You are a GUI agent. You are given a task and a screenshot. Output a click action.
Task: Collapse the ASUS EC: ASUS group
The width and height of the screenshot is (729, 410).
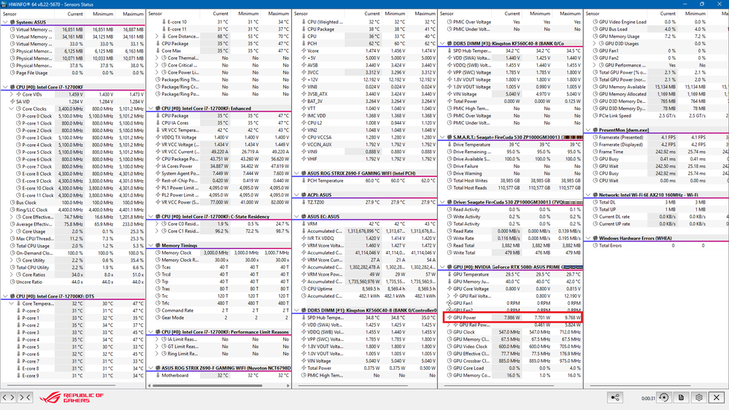pyautogui.click(x=296, y=217)
